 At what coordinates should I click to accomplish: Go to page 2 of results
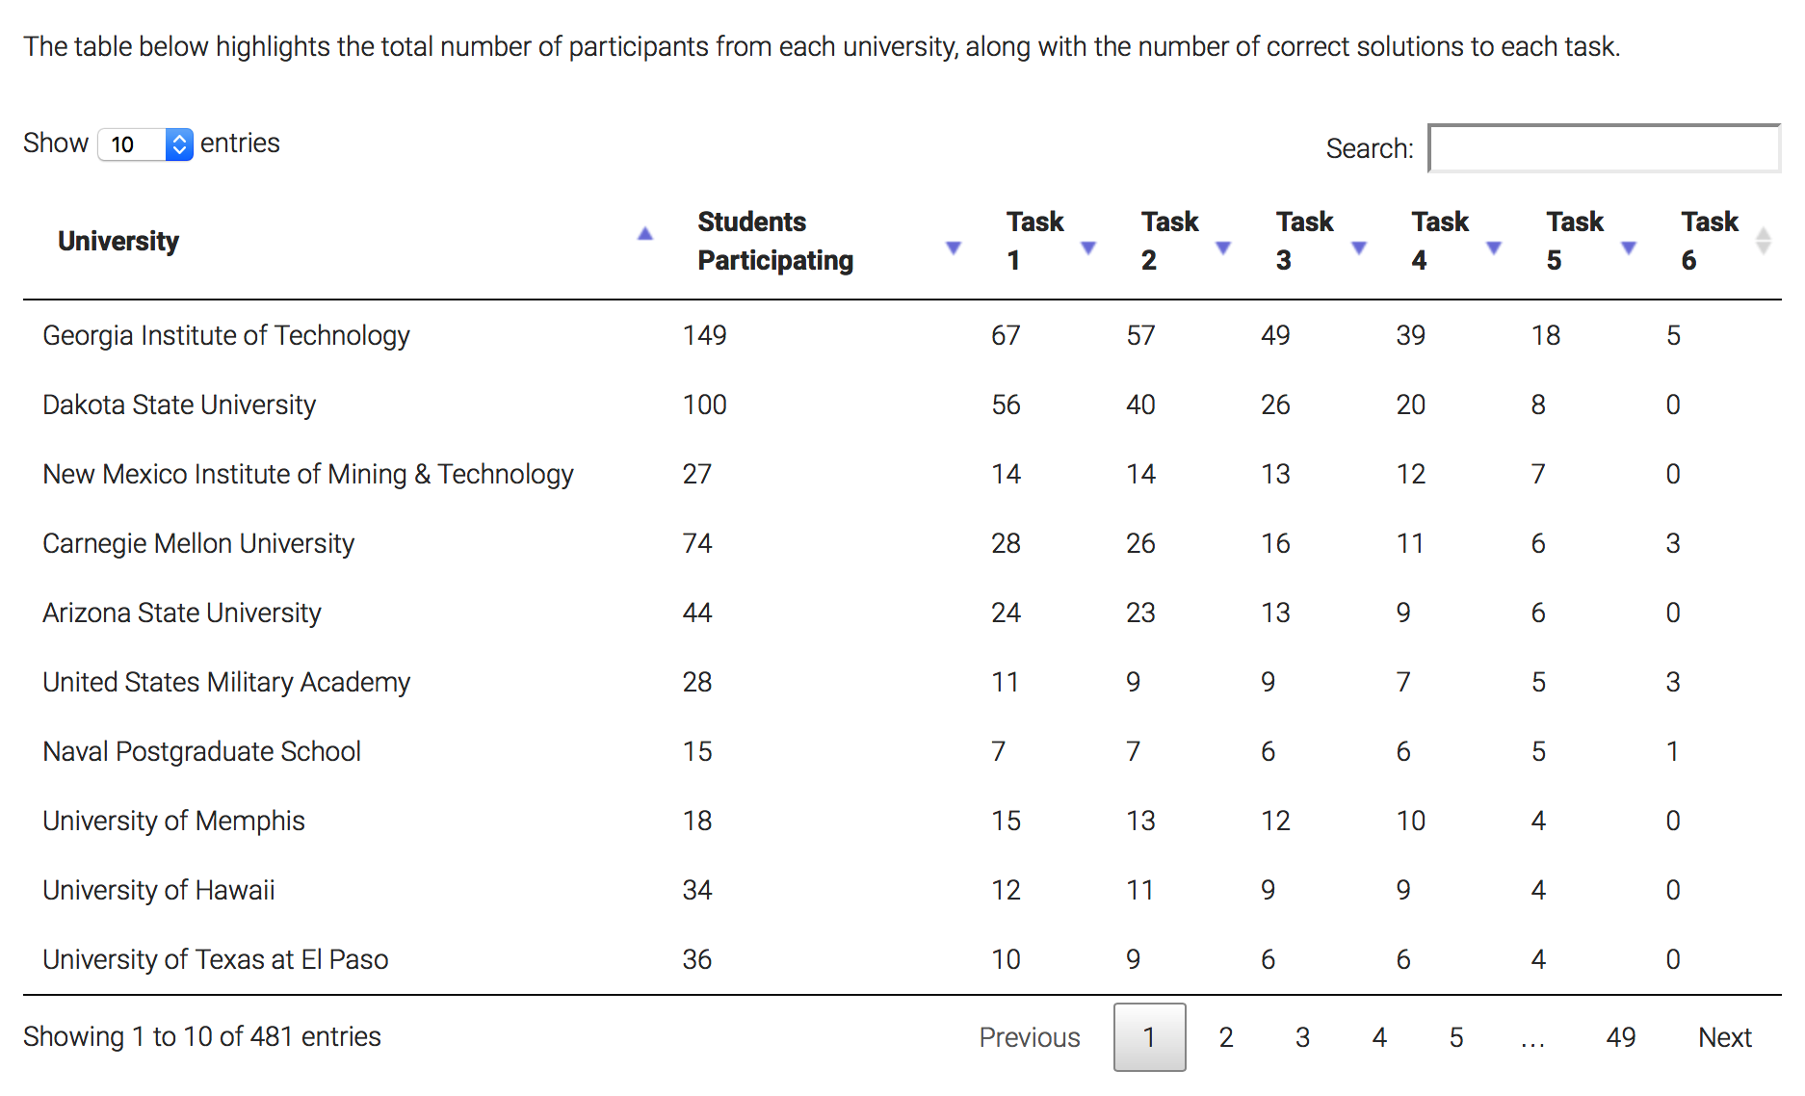coord(1225,1037)
